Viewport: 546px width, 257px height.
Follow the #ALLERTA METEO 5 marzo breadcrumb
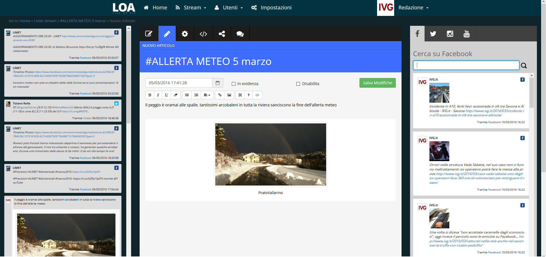[83, 21]
